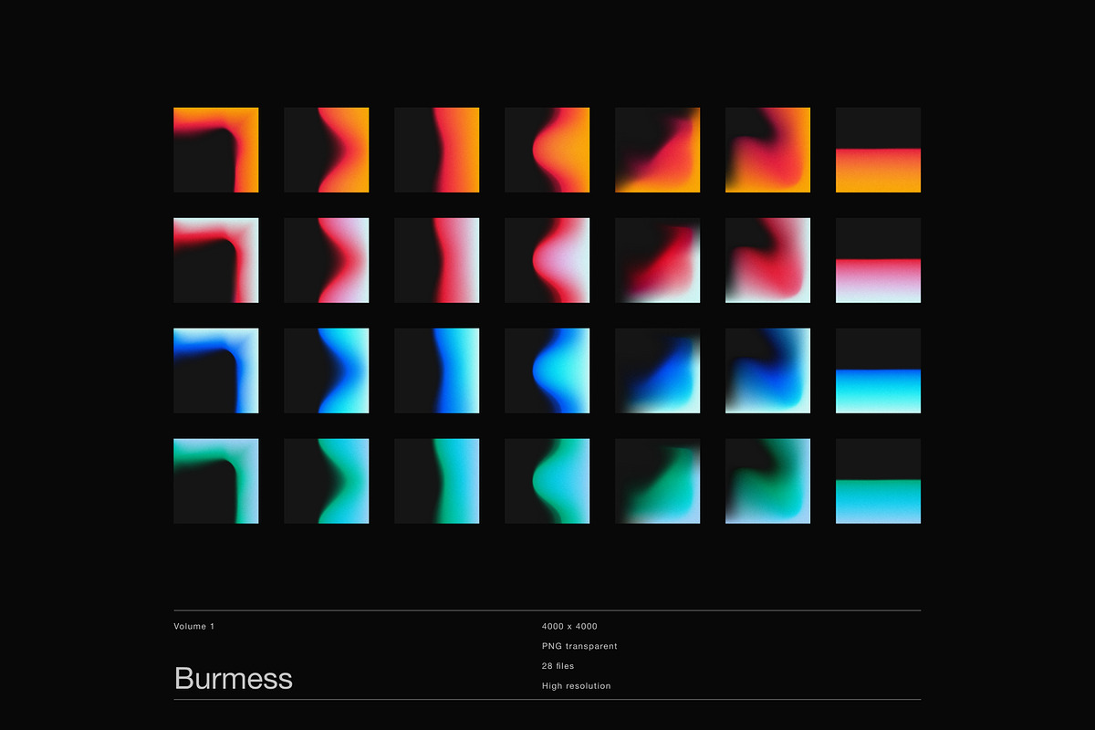Choose the blue gradient with sharp pointed notch
Viewport: 1095px width, 730px height.
pyautogui.click(x=327, y=370)
